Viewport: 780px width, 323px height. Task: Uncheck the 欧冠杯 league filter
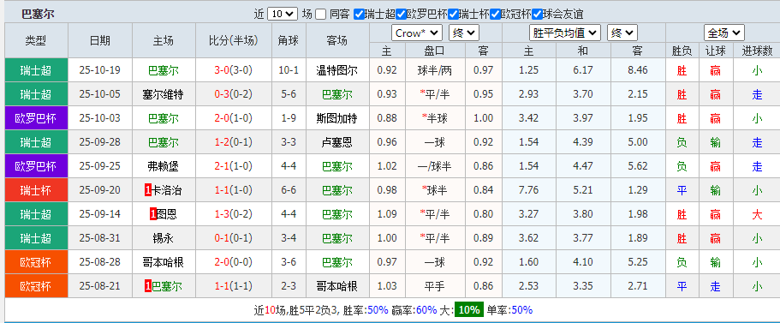(x=495, y=14)
